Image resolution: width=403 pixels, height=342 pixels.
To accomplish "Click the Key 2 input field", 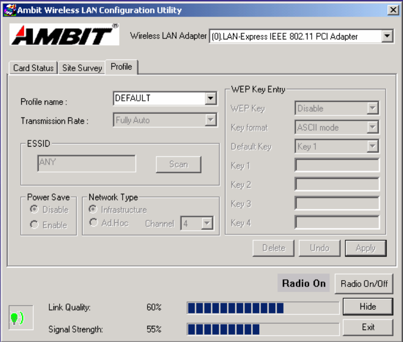I will coord(337,184).
